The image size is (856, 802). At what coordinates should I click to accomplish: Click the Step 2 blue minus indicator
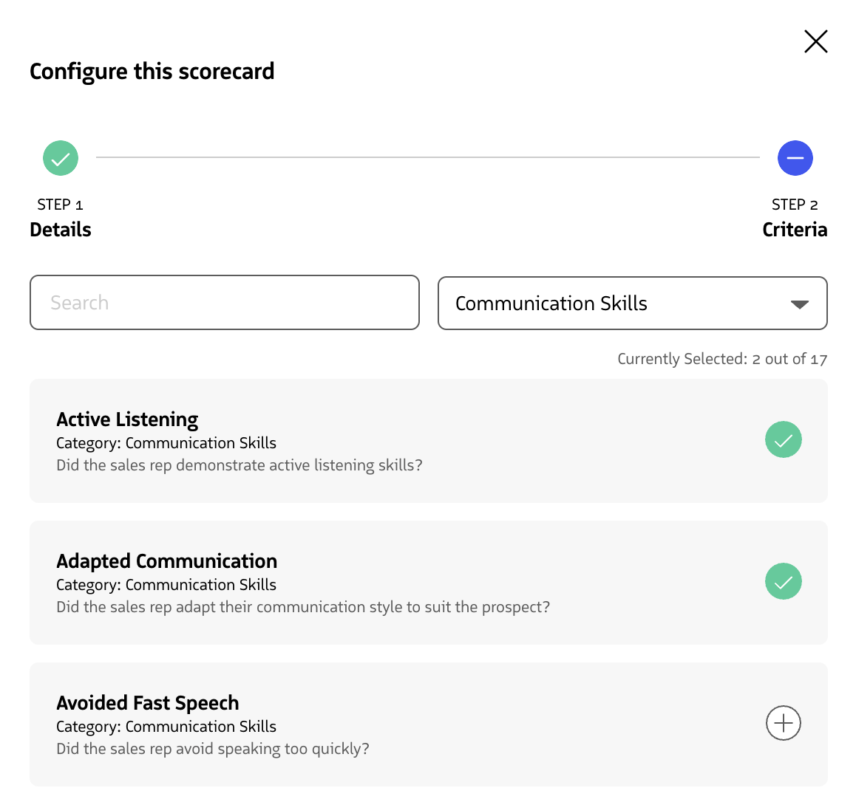coord(795,158)
